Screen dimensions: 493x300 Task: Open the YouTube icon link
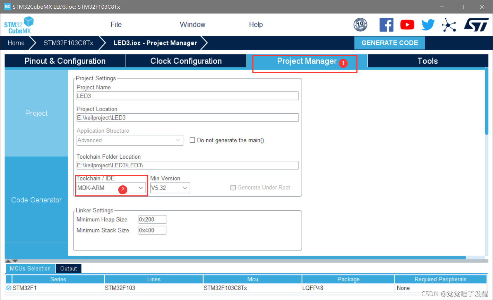click(x=407, y=25)
